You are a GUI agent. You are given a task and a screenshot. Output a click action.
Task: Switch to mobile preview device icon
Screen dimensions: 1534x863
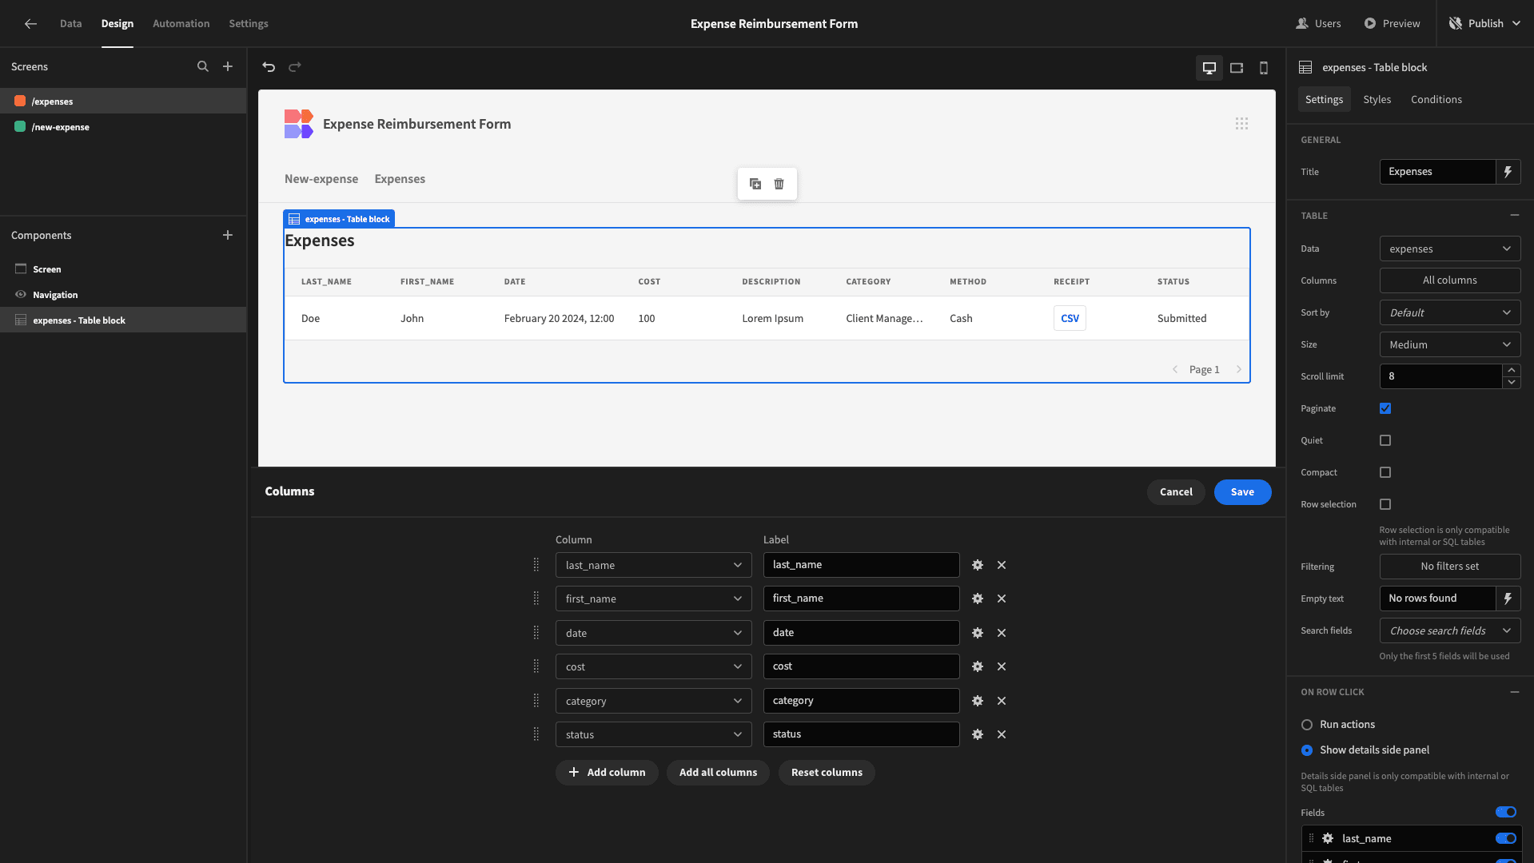coord(1264,68)
